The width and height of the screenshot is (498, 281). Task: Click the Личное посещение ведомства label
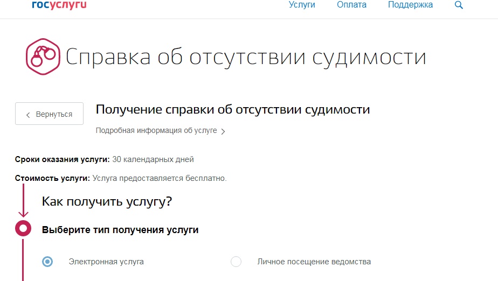pyautogui.click(x=314, y=262)
